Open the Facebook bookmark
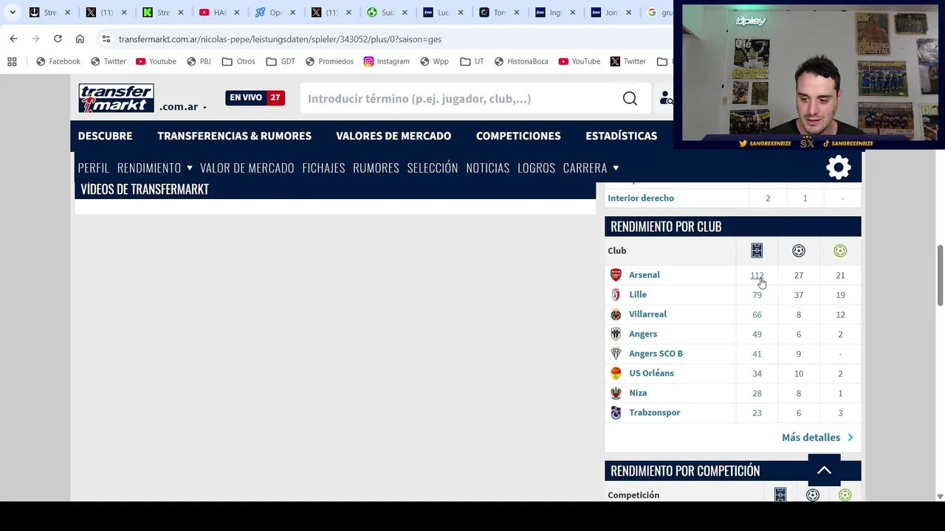945x531 pixels. tap(57, 61)
